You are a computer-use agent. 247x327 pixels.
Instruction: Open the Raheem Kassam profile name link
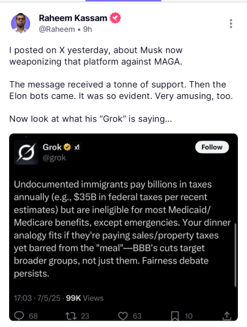(73, 18)
